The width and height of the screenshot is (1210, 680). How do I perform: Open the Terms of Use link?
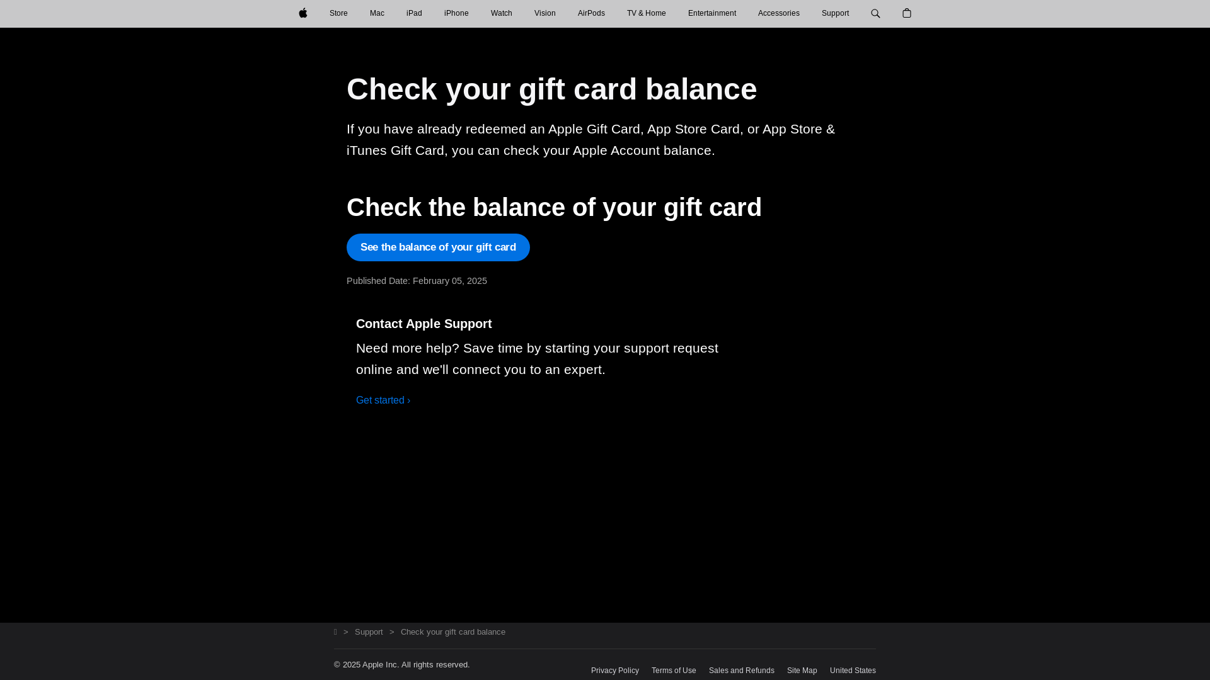pos(674,671)
